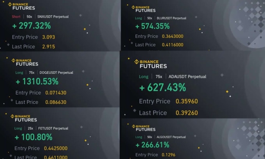Click the Binance logo on SNXUSDT card
The width and height of the screenshot is (265, 159).
pyautogui.click(x=21, y=6)
